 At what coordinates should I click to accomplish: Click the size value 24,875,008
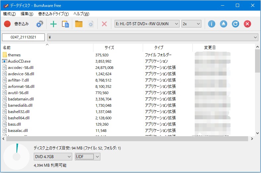104,68
